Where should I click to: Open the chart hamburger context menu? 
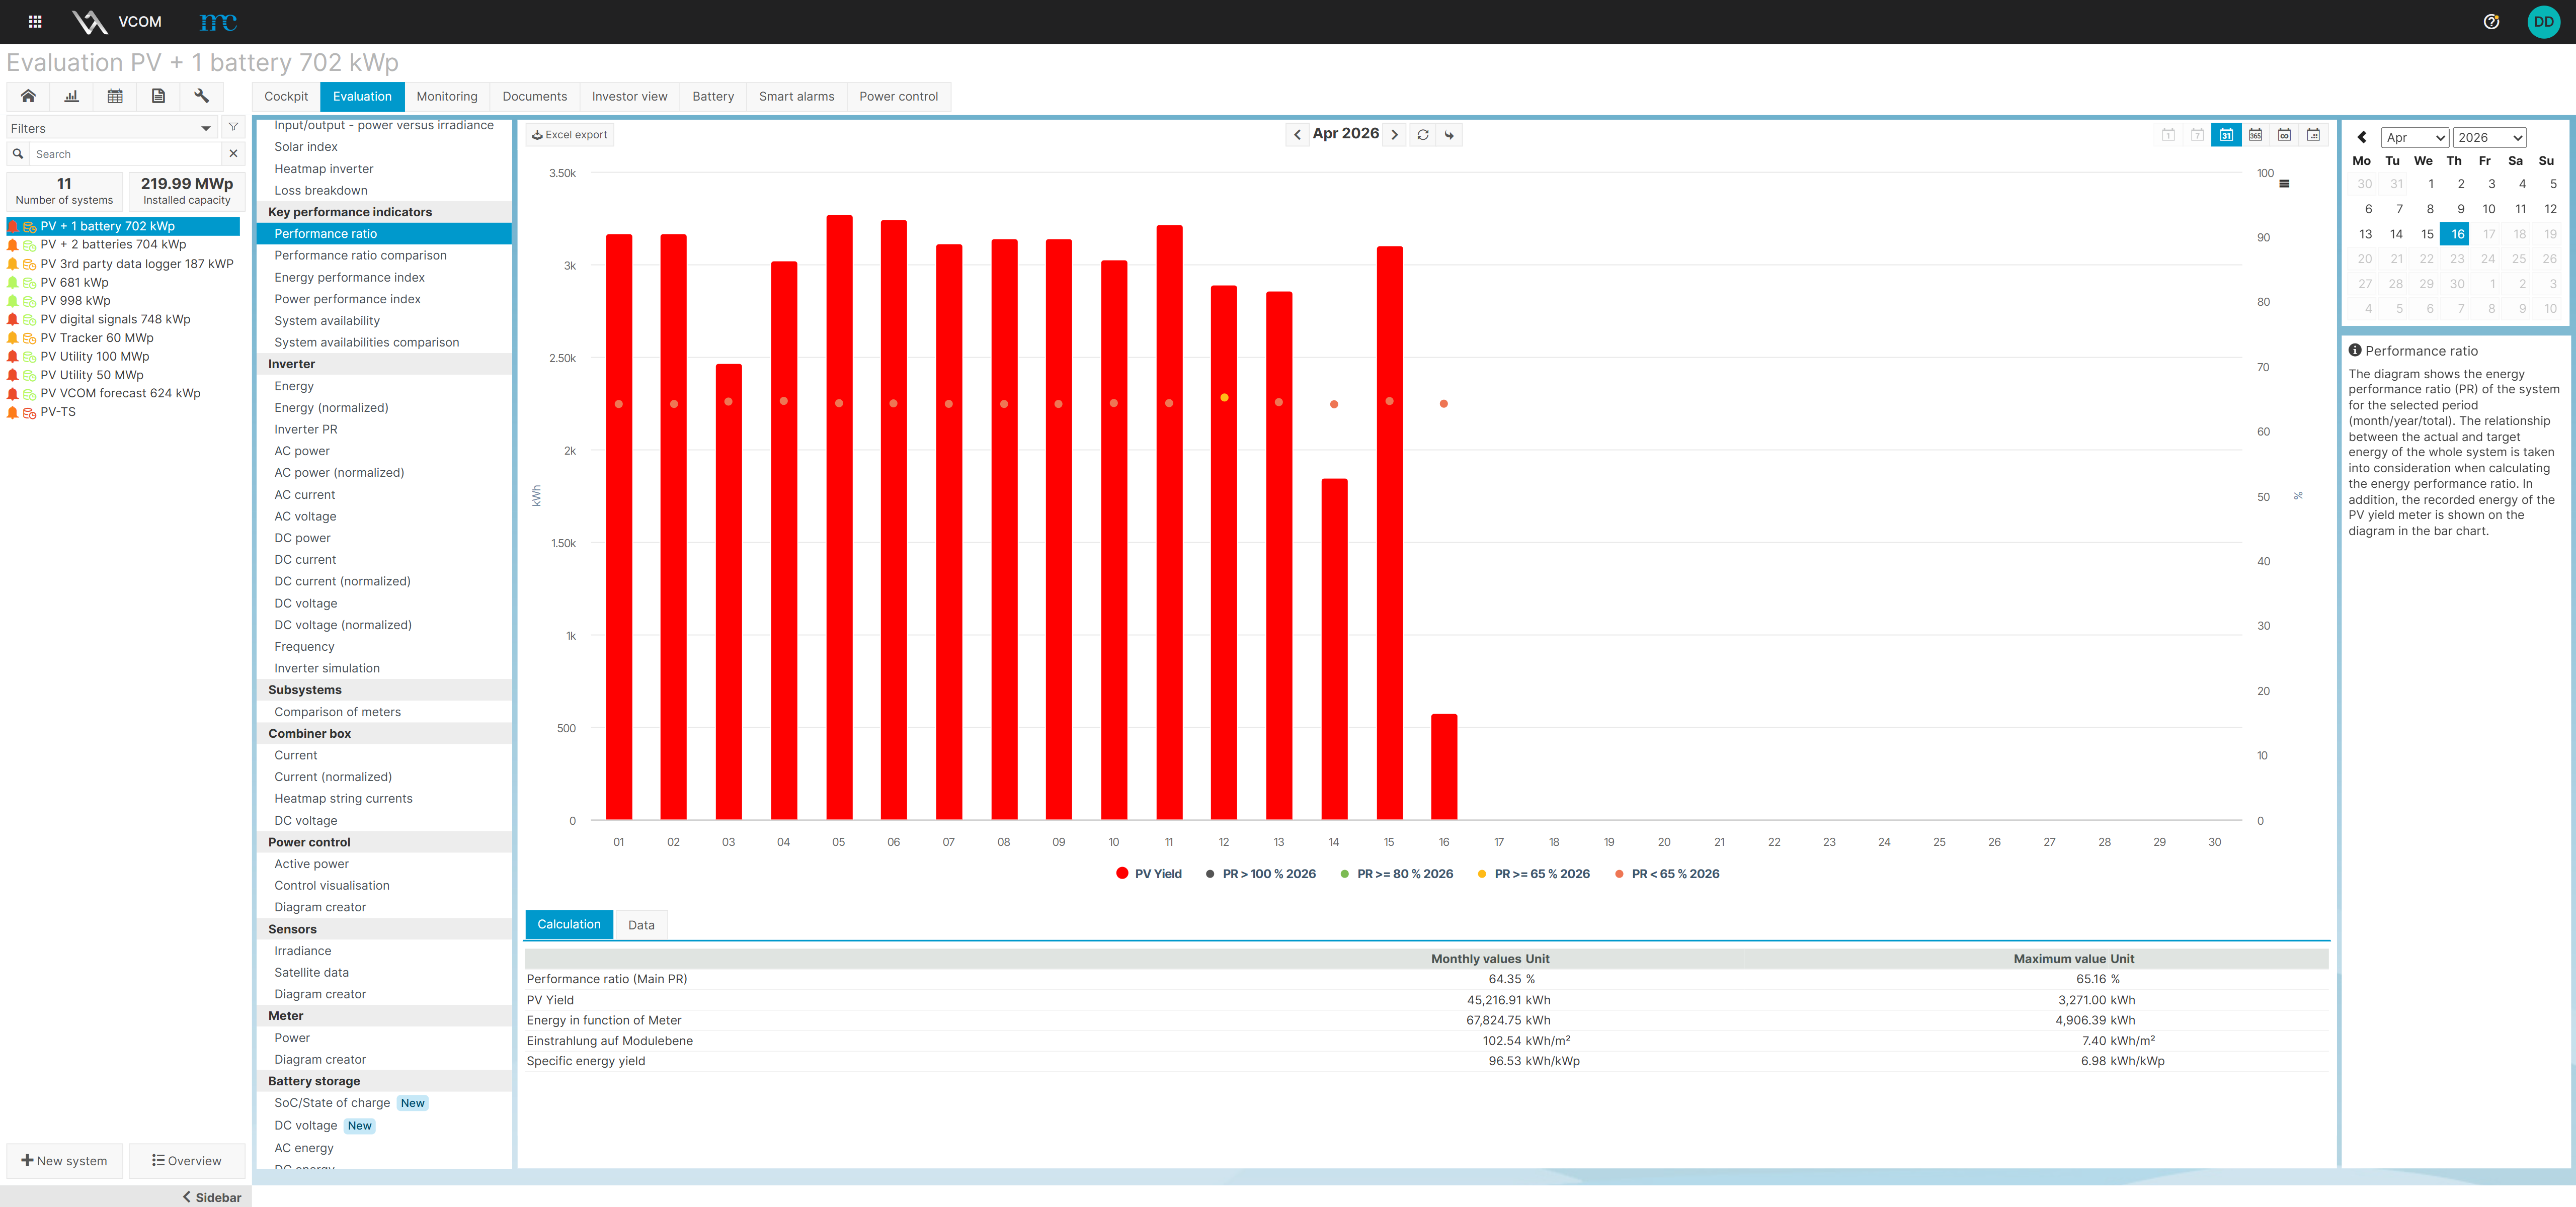(x=2284, y=184)
